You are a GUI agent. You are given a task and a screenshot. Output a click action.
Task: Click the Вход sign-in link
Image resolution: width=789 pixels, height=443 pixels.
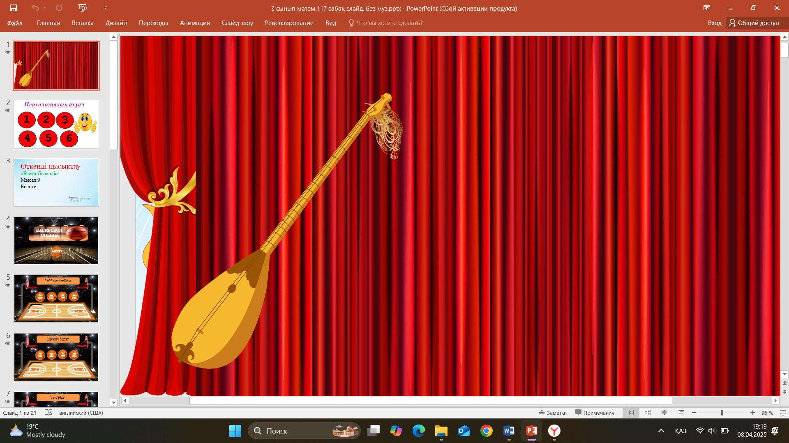tap(715, 23)
